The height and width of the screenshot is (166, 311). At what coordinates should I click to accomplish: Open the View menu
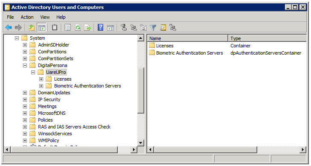45,17
